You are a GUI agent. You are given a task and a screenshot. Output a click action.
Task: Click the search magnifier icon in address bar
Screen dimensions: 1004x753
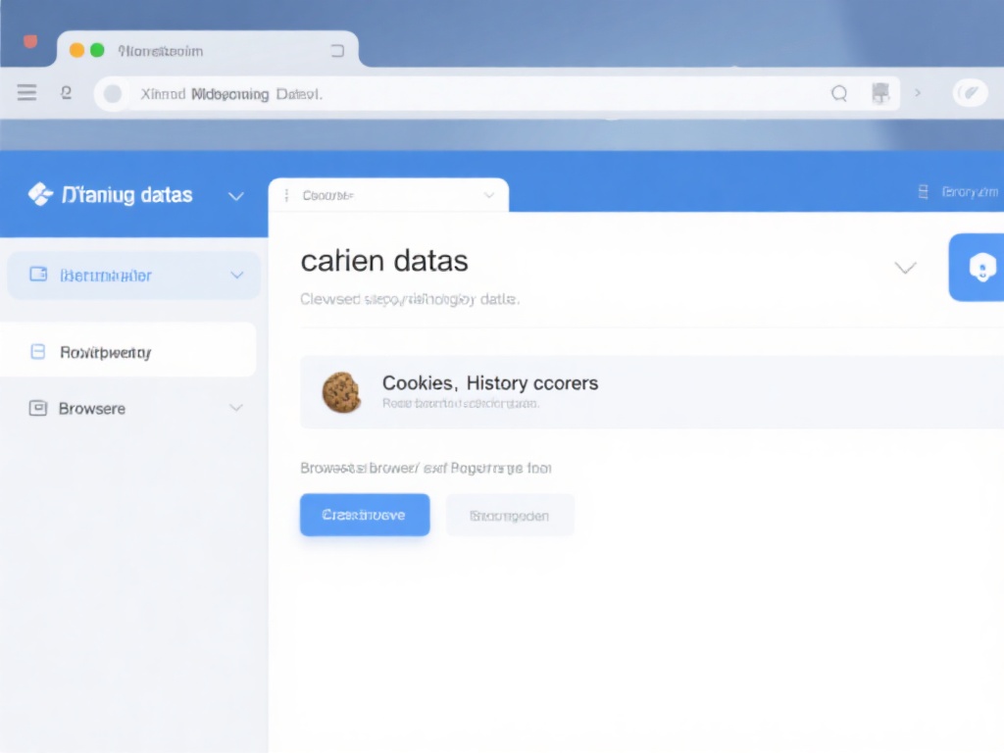click(839, 93)
